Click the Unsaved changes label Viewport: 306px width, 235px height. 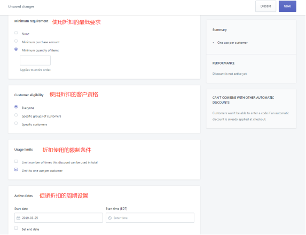click(x=21, y=6)
